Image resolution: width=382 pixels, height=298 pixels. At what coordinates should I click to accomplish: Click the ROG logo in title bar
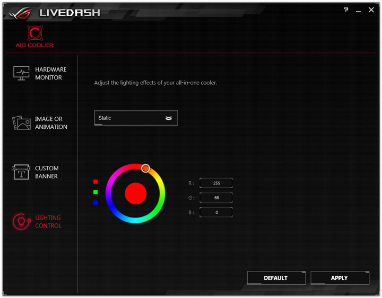21,13
